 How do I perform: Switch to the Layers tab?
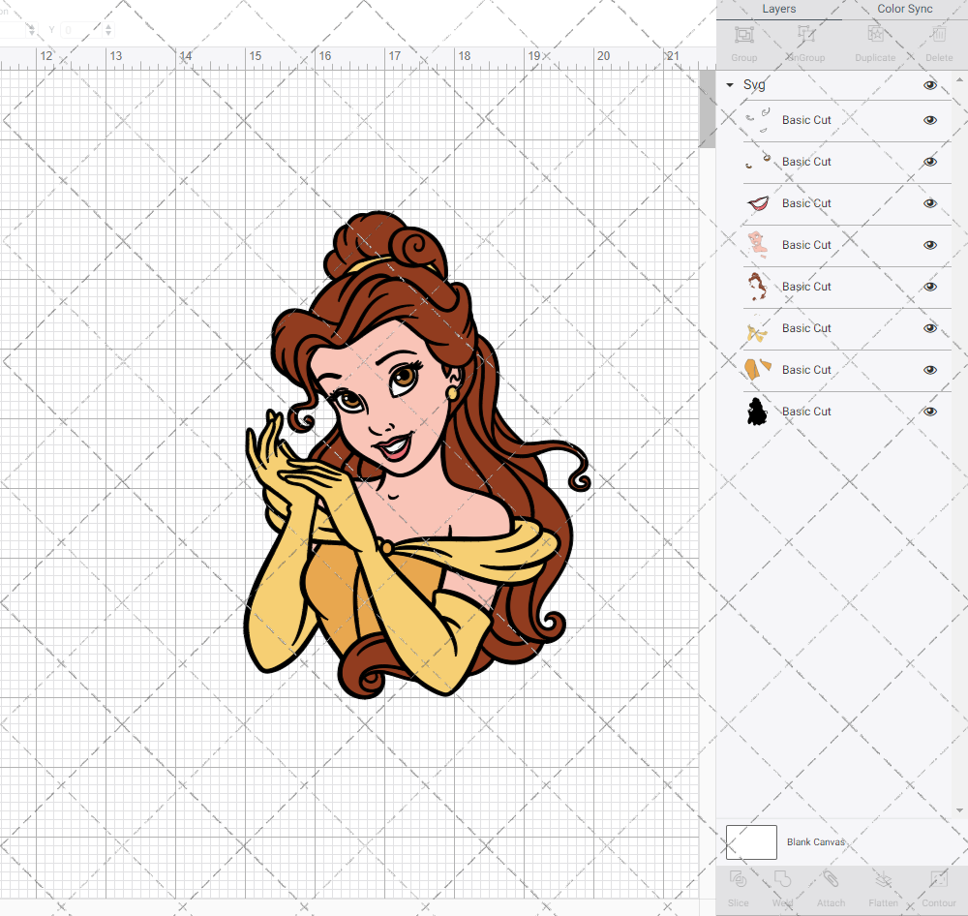click(778, 9)
